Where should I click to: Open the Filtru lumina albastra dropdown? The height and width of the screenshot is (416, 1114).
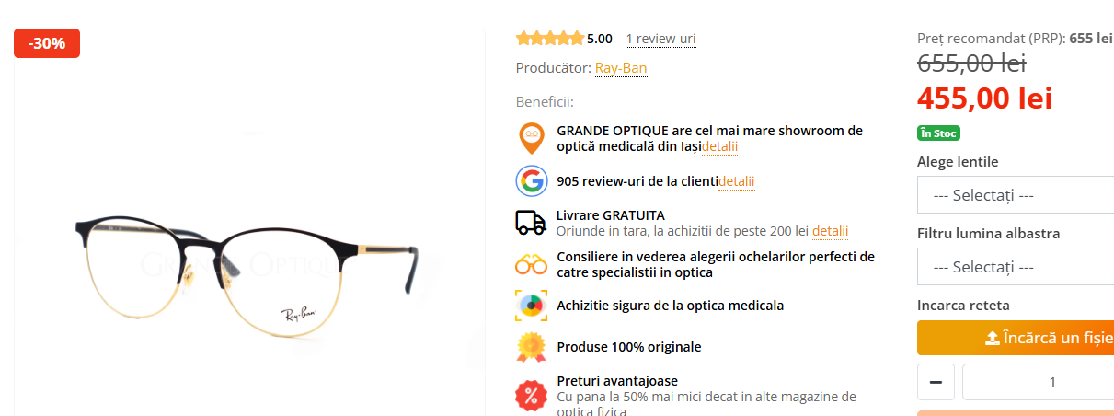tap(1016, 267)
